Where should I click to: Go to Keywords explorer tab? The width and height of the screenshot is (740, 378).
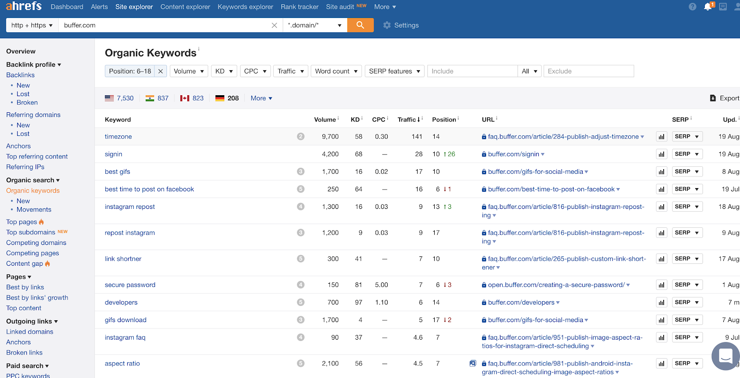click(245, 7)
